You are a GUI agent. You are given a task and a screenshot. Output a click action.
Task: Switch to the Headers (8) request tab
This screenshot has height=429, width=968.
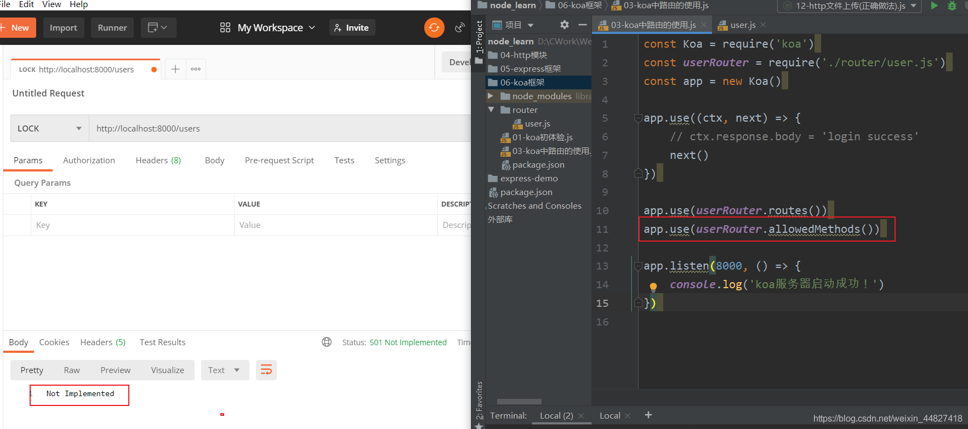tap(158, 160)
